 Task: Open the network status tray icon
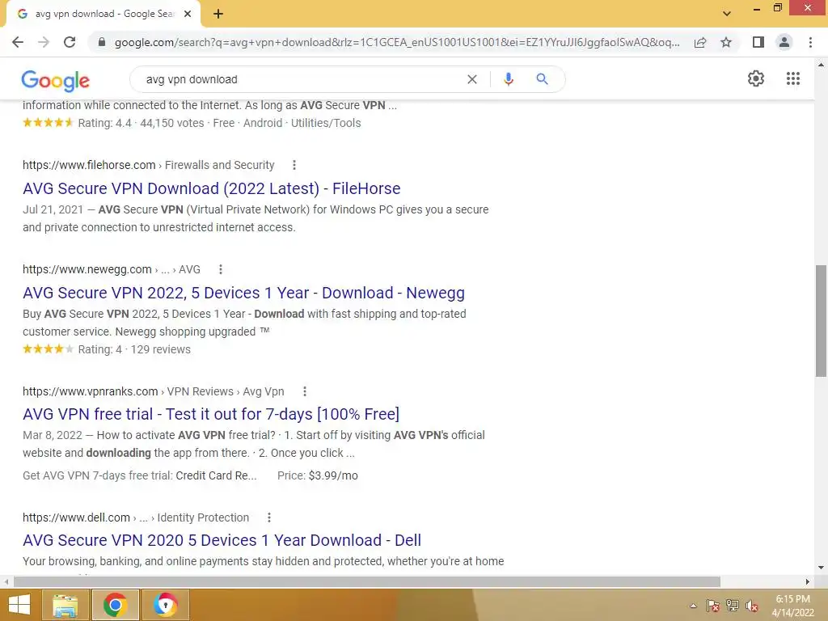click(x=733, y=606)
